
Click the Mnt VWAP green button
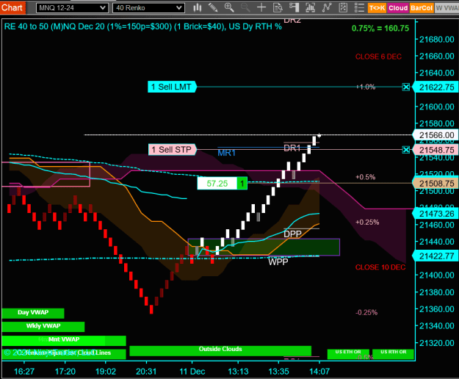[64, 340]
